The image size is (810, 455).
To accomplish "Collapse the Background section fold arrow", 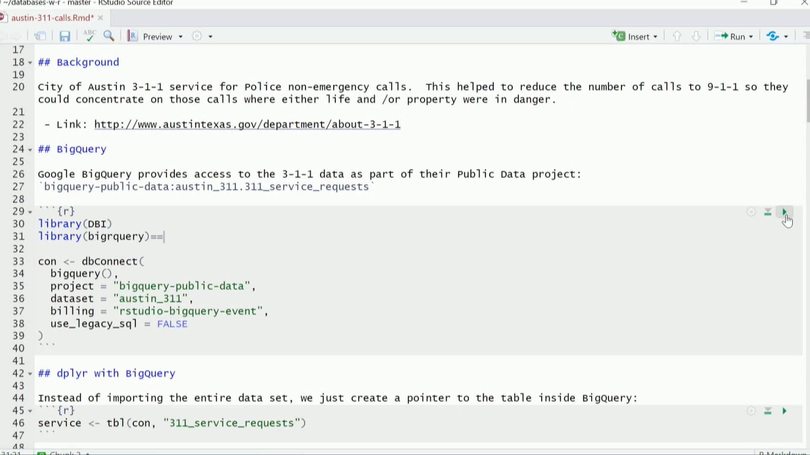I will pos(30,63).
